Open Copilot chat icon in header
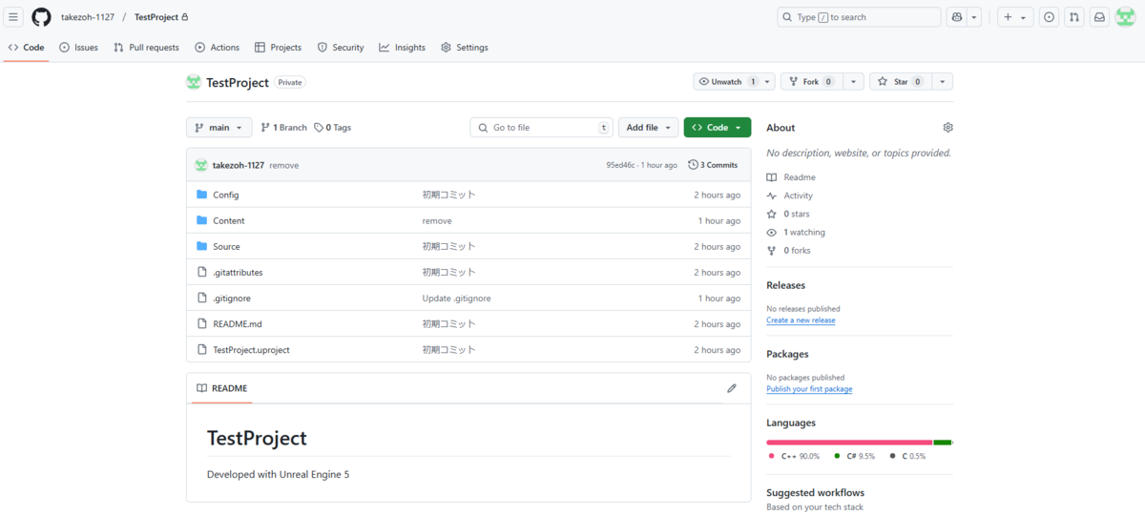 point(956,17)
